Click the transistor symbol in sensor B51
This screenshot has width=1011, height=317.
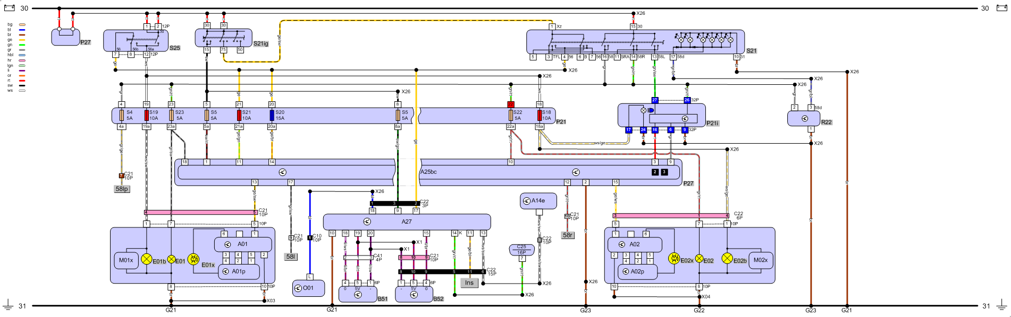click(358, 294)
